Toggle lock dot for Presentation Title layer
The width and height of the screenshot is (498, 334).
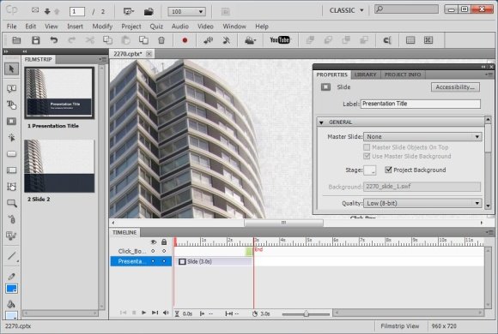(x=164, y=261)
